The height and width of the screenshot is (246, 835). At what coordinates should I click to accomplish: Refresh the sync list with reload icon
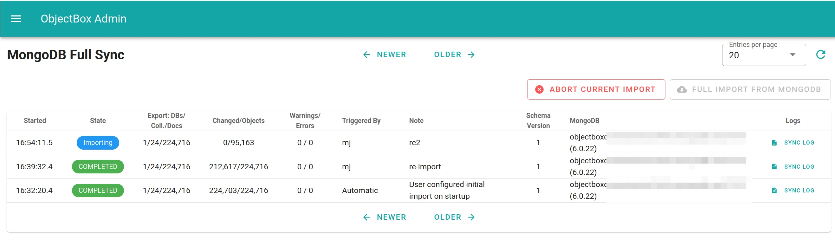820,55
